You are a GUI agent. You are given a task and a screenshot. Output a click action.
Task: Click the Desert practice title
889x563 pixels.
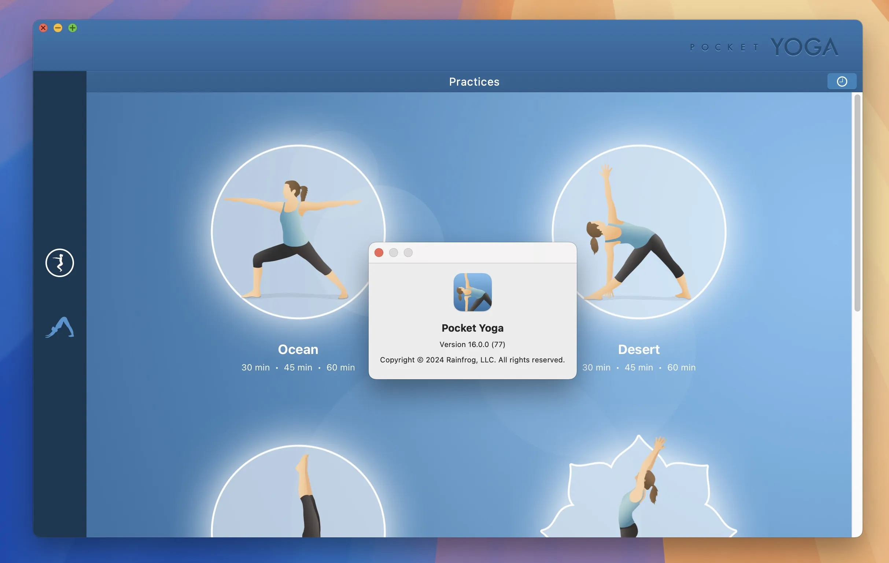tap(639, 349)
